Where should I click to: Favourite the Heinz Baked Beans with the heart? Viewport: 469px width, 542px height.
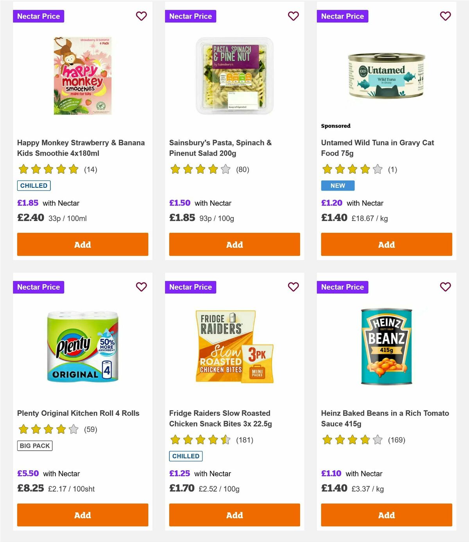pos(445,287)
